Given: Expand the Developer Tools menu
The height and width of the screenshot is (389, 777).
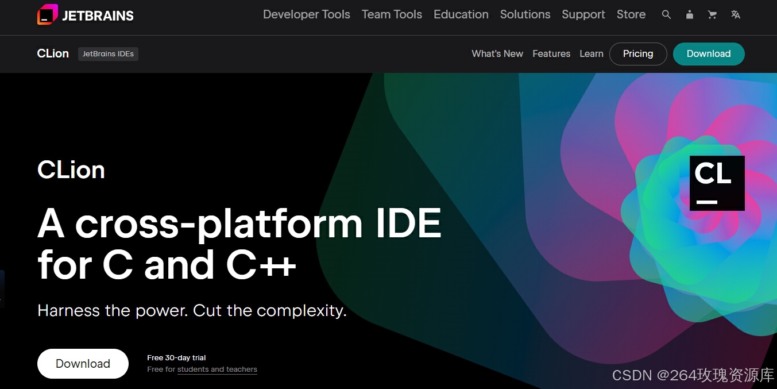Looking at the screenshot, I should [x=306, y=14].
